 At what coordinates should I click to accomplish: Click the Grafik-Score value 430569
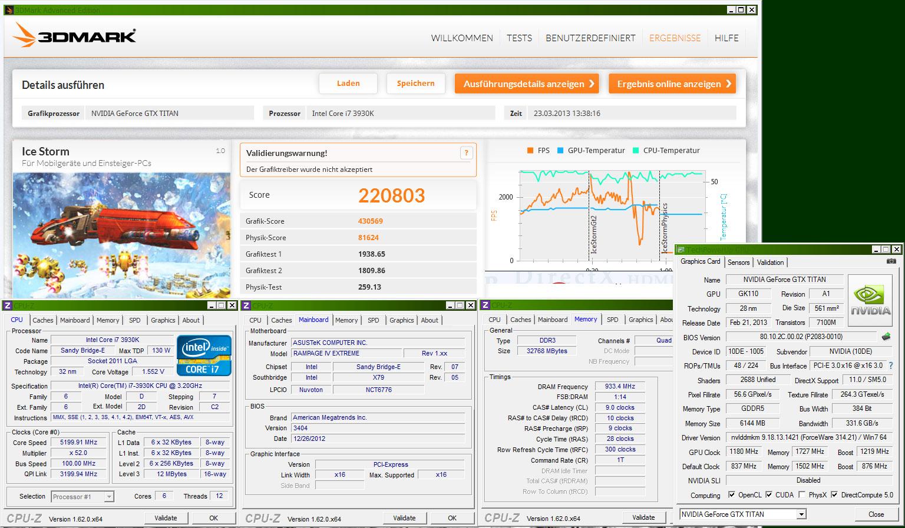pyautogui.click(x=371, y=221)
